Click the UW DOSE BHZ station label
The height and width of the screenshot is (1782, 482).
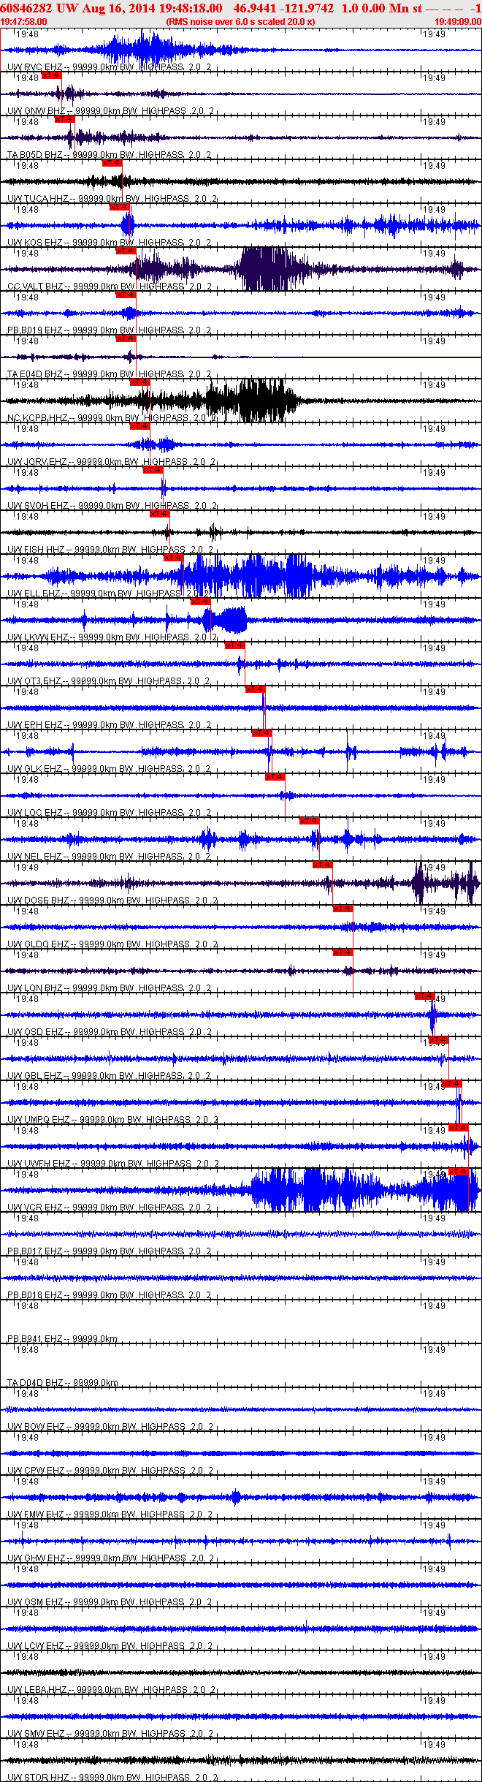[38, 901]
